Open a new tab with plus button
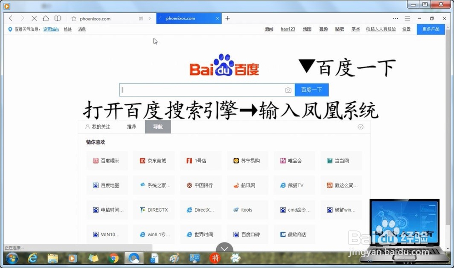Screen dimensions: 454x268 tap(227, 18)
